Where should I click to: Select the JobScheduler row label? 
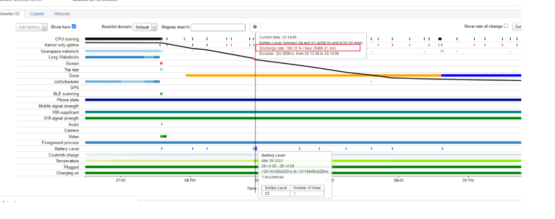(x=66, y=82)
